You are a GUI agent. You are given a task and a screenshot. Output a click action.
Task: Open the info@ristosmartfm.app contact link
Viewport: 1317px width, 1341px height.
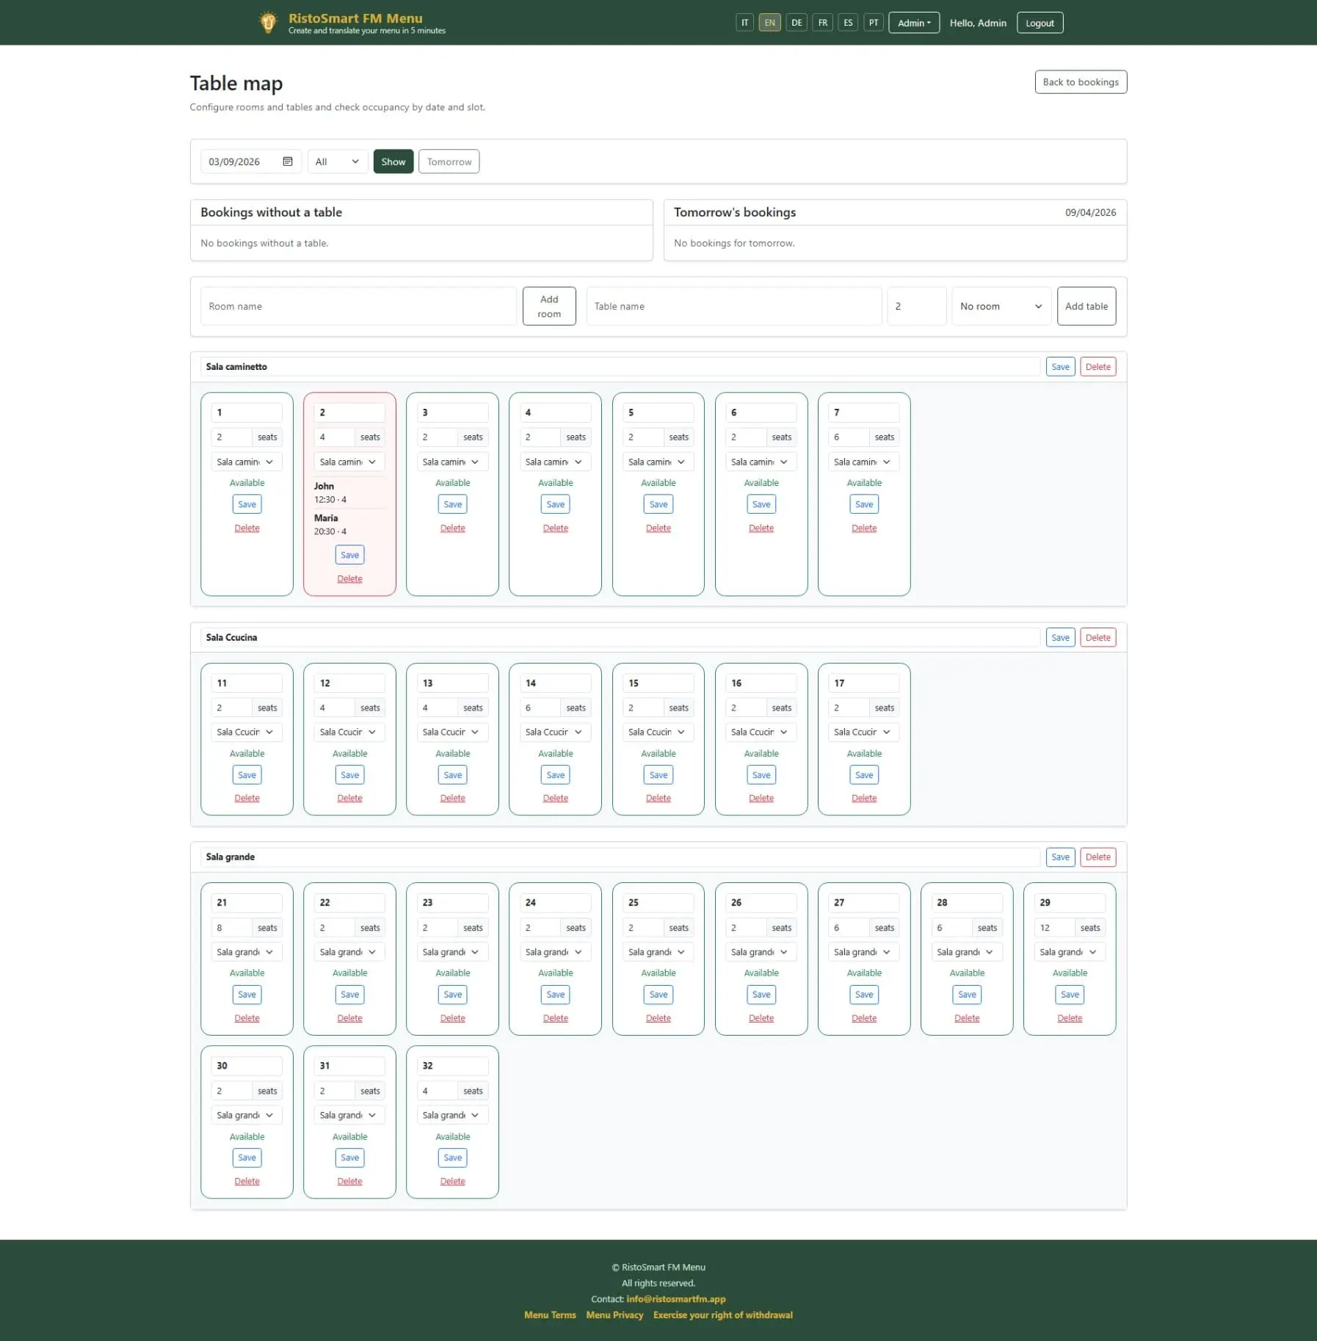pyautogui.click(x=675, y=1299)
